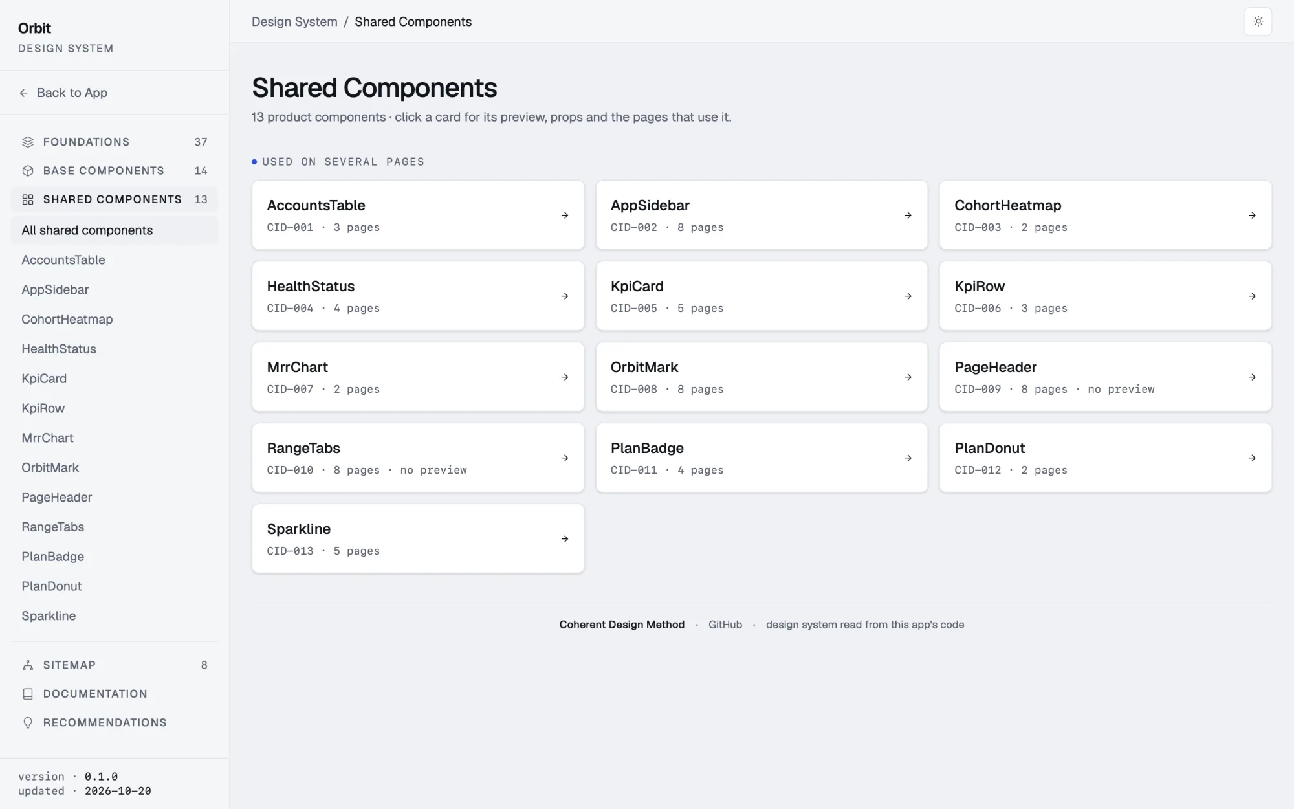
Task: Click the Shared Components grid icon
Action: coord(28,199)
